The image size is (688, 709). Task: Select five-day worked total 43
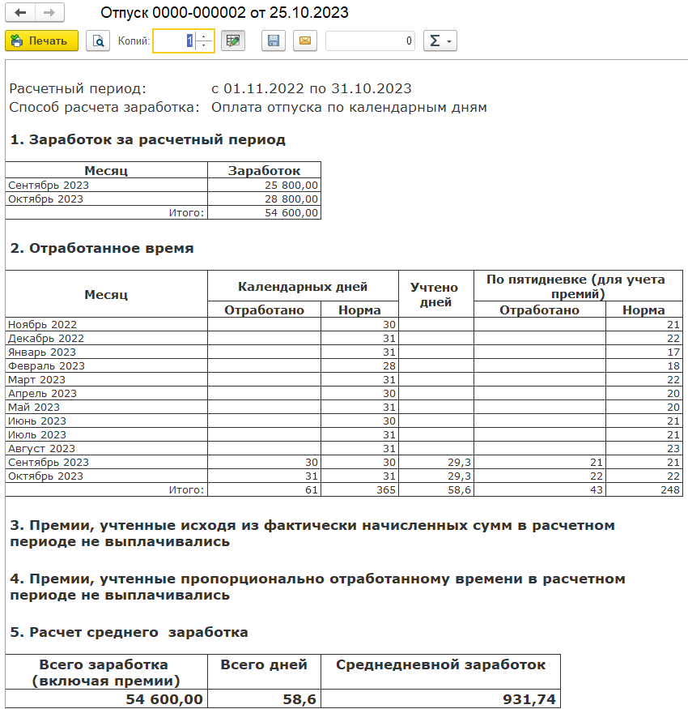coord(540,489)
